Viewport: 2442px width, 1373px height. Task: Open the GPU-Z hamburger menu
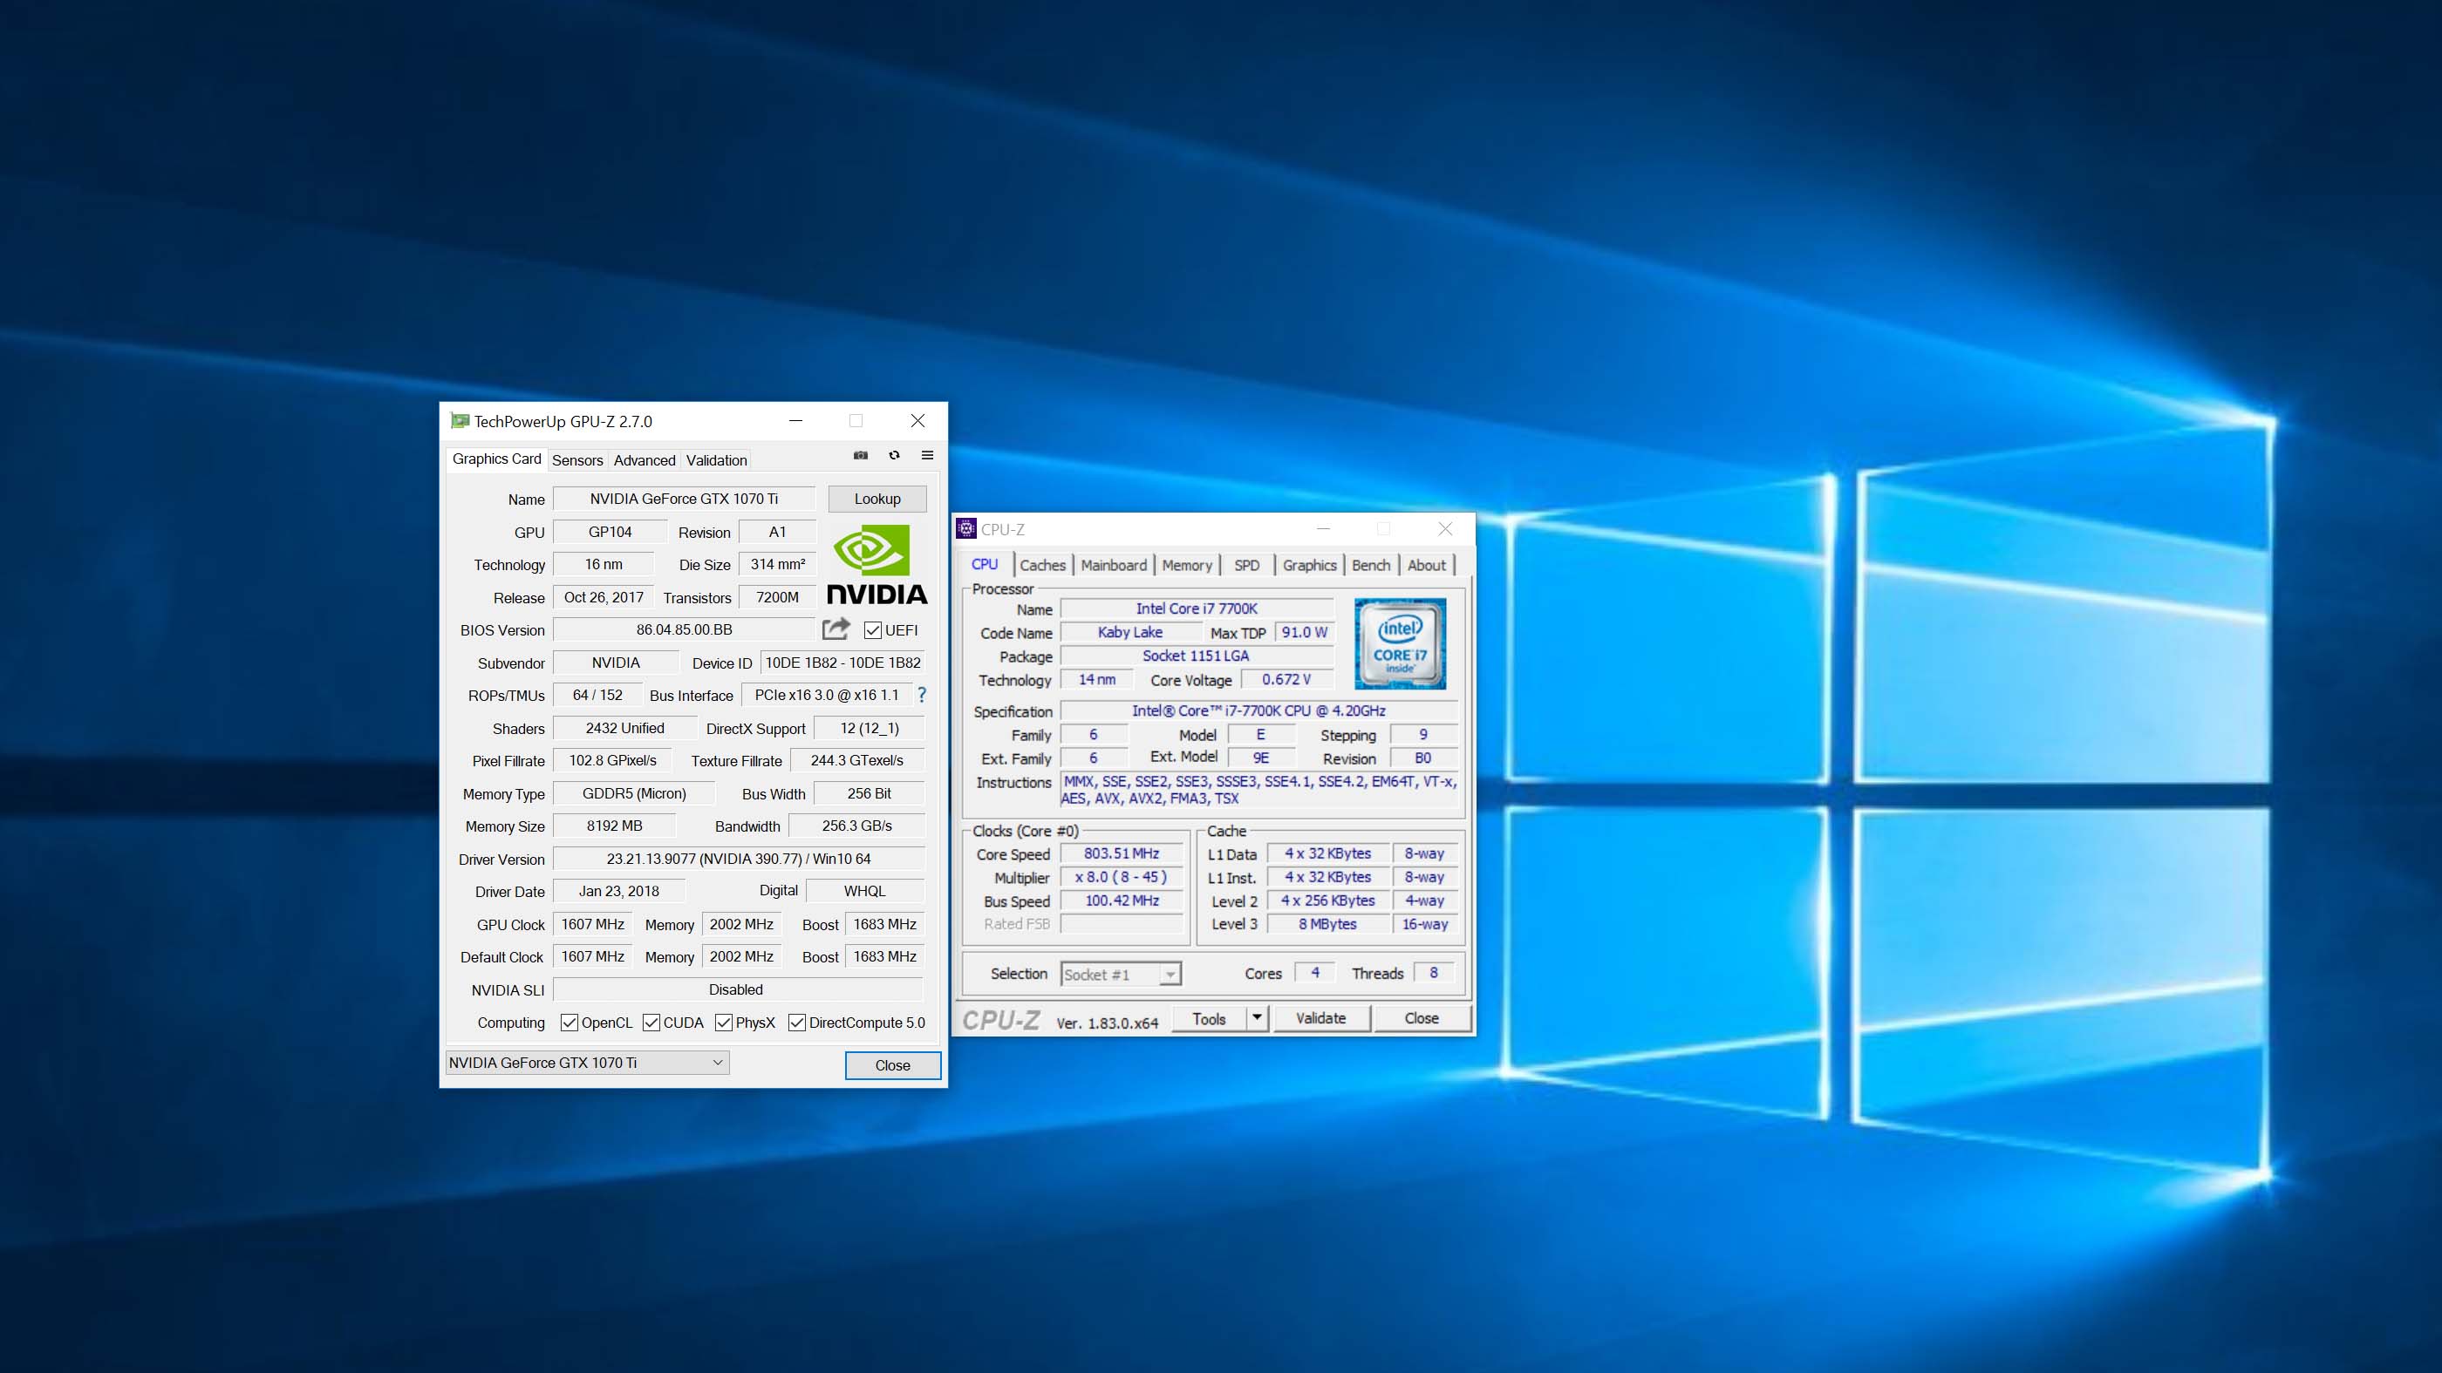(927, 456)
